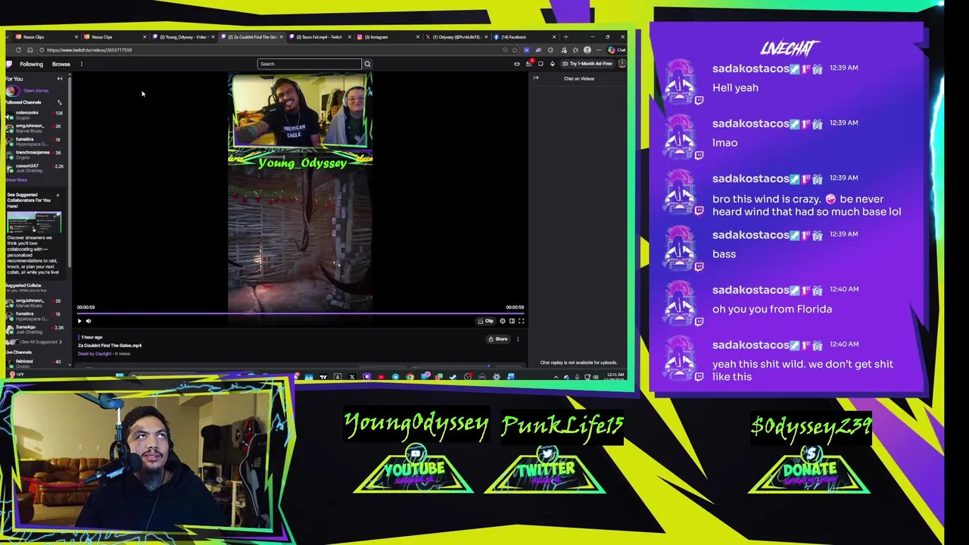Open the Following page
This screenshot has height=545, width=969.
pos(31,64)
